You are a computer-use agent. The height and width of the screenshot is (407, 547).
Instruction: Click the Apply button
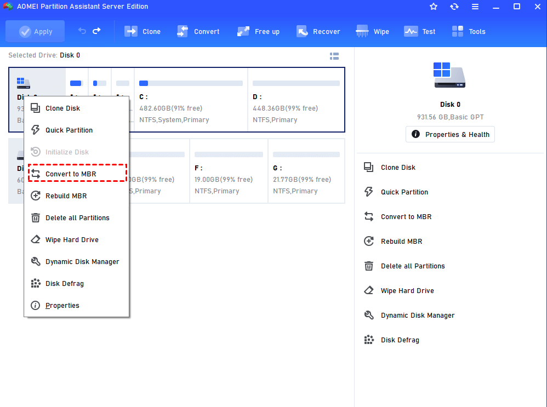[35, 31]
